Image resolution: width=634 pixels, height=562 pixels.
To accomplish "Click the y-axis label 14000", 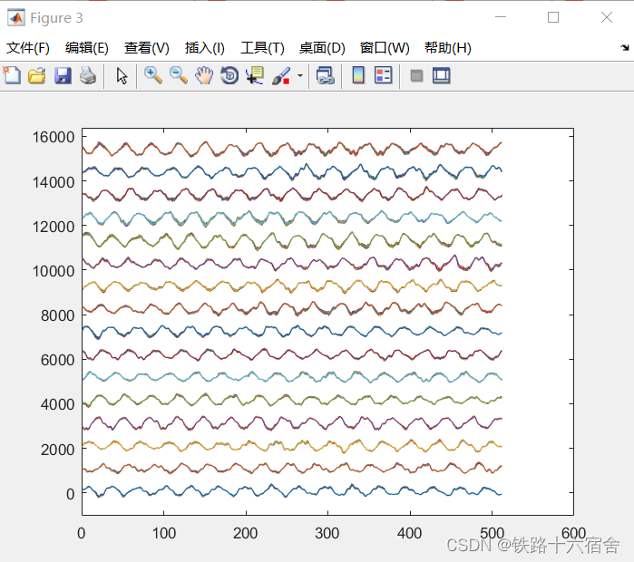I will (x=54, y=182).
